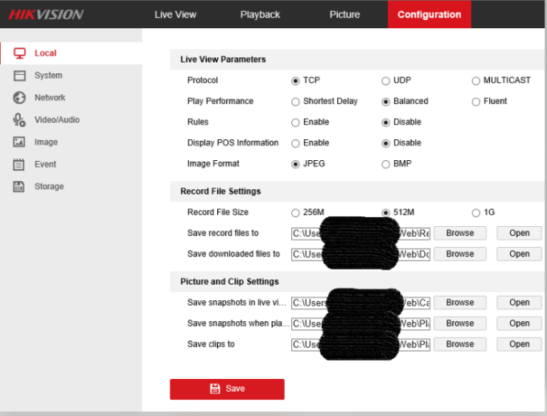The height and width of the screenshot is (416, 547).
Task: Choose Shortest Delay play performance
Action: pos(295,101)
